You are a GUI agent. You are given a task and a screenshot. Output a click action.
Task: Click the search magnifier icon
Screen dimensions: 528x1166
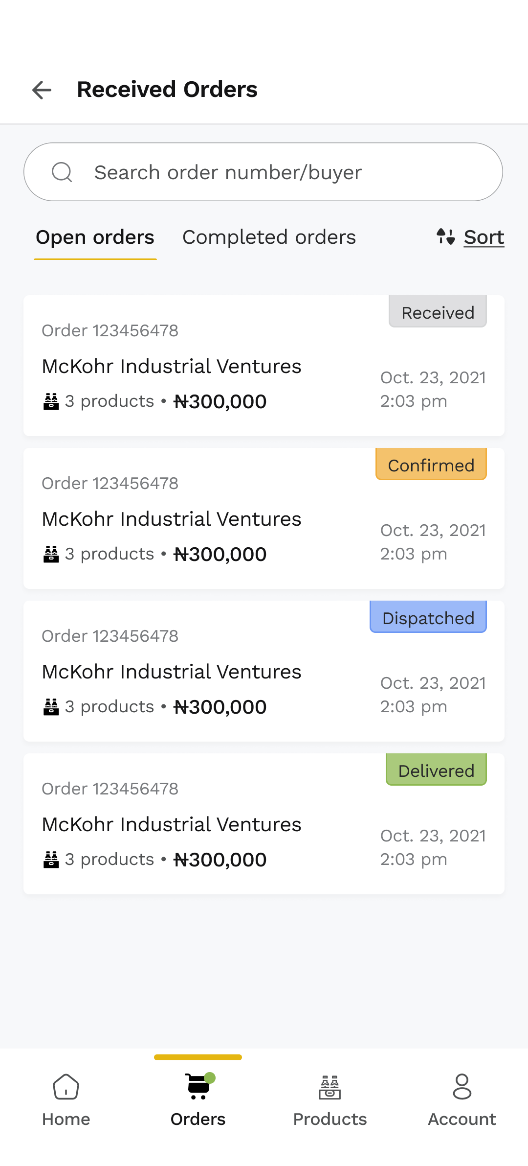[x=62, y=172]
